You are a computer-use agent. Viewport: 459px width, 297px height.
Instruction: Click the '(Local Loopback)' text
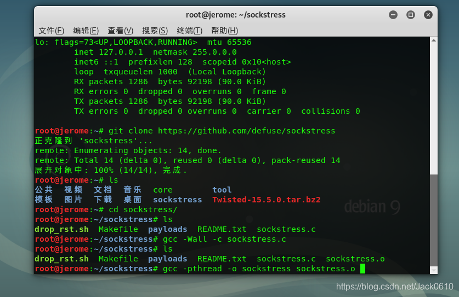pyautogui.click(x=226, y=72)
